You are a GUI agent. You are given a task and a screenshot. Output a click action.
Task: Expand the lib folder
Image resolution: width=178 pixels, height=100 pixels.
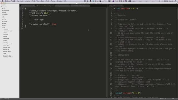3,18
